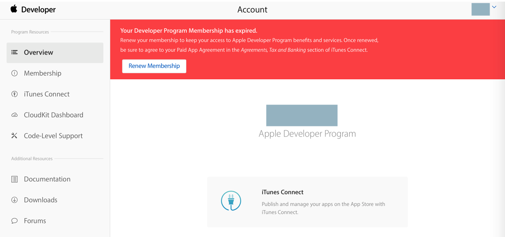The image size is (505, 237).
Task: Click 'Agreements, Tax and Banking' italic text
Action: (273, 50)
